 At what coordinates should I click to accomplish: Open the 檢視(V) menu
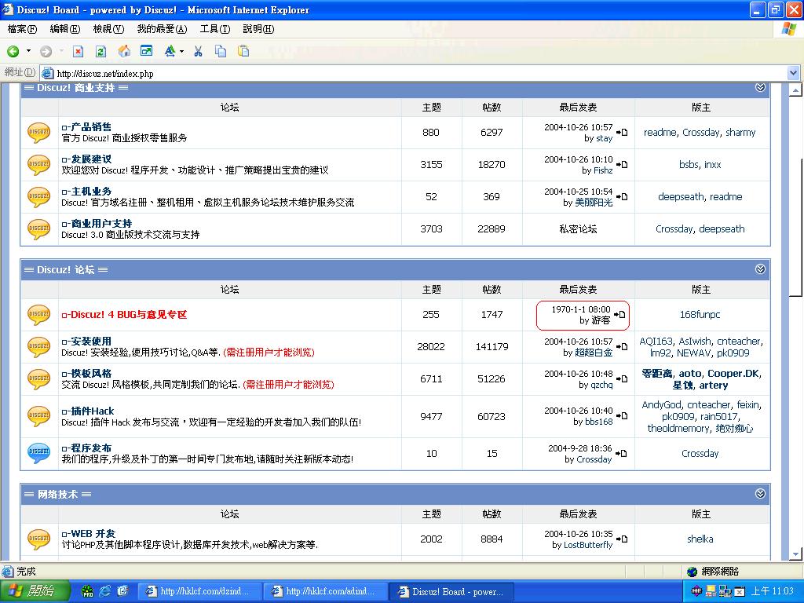(x=108, y=29)
